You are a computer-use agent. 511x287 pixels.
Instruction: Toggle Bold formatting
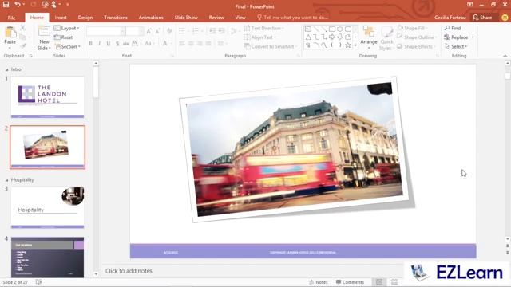pos(90,43)
